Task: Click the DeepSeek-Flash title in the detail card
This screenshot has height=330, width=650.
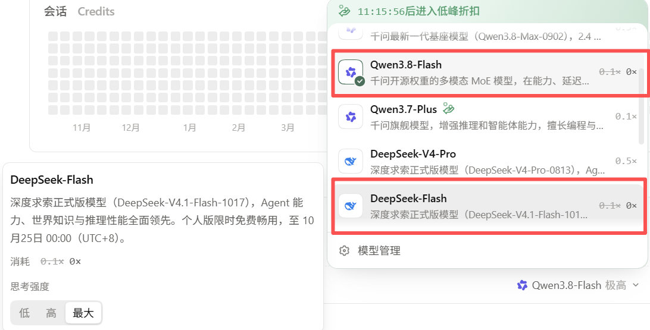Action: coord(52,180)
